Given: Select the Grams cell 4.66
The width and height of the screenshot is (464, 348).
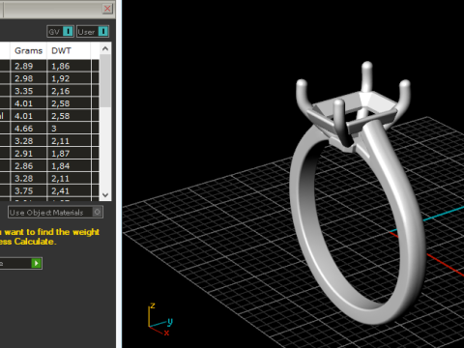Looking at the screenshot, I should click(29, 129).
